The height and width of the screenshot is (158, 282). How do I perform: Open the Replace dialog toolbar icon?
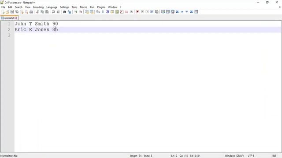[x=69, y=12]
